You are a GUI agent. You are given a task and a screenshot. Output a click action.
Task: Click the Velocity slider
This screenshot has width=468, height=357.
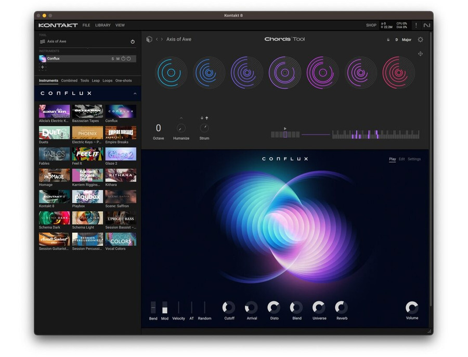click(178, 307)
